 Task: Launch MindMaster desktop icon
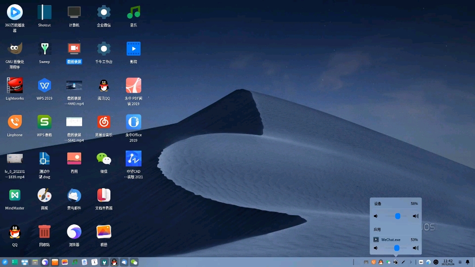pyautogui.click(x=15, y=195)
